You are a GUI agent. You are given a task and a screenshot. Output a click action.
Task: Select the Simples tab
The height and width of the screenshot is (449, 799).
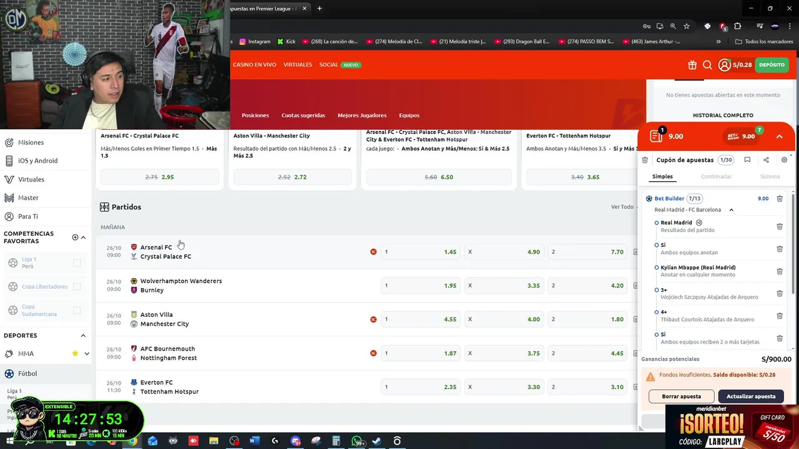click(662, 176)
